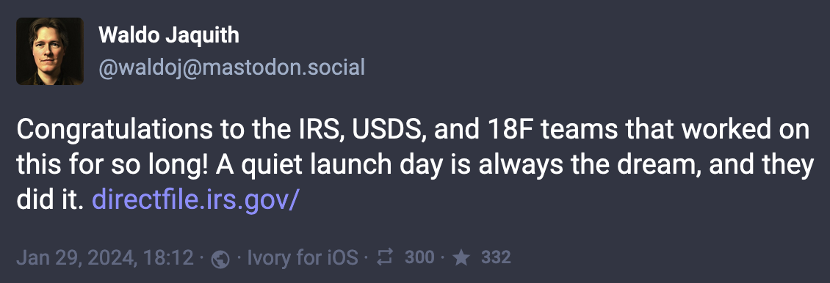Click the Waldo Jaquith display name

(169, 35)
